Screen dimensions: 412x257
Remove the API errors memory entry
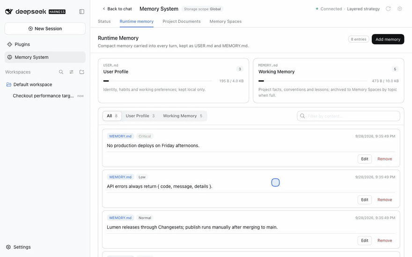click(385, 200)
